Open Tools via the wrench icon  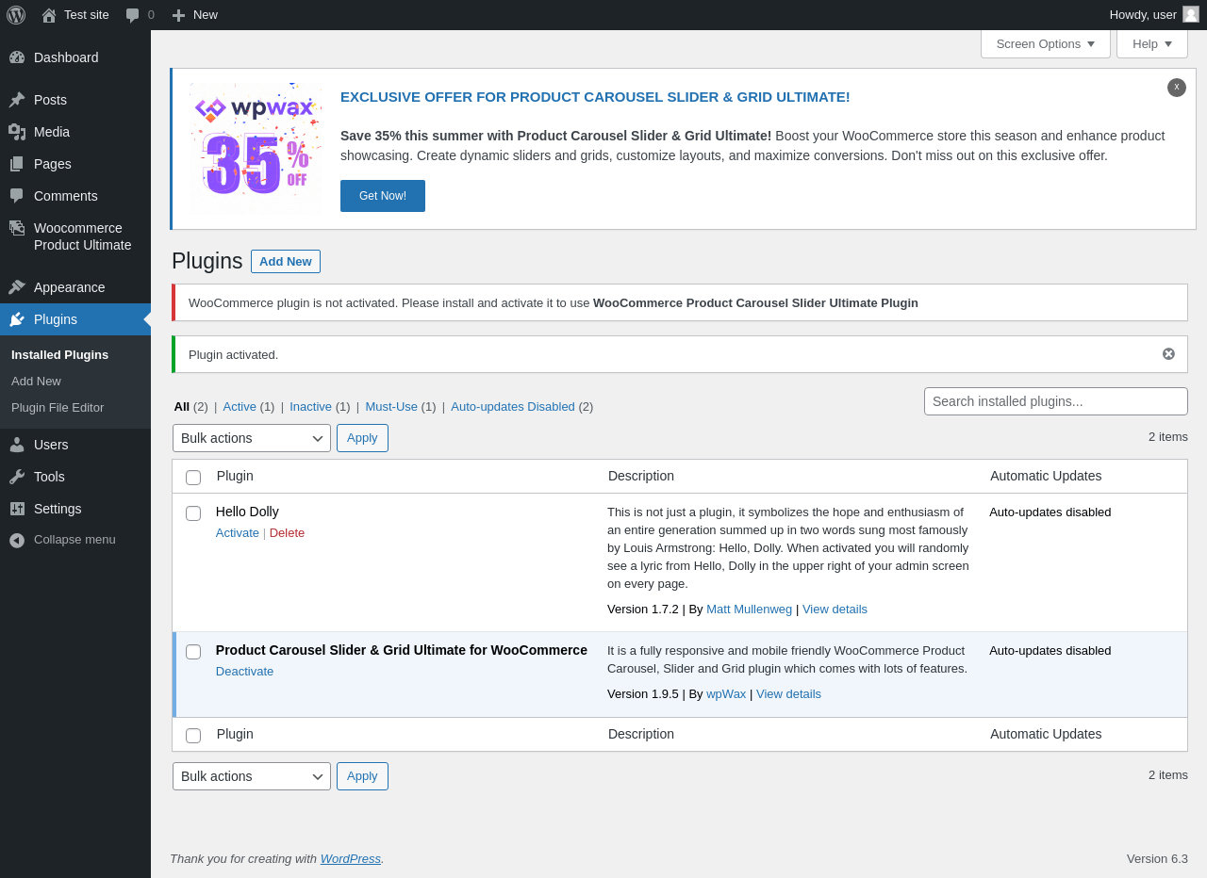coord(17,477)
